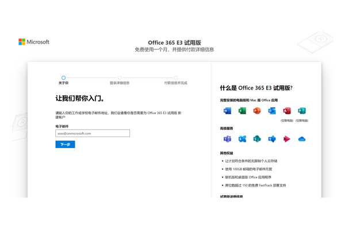The width and height of the screenshot is (345, 229).
Task: Click the OneDrive cloud icon
Action: pos(302,139)
